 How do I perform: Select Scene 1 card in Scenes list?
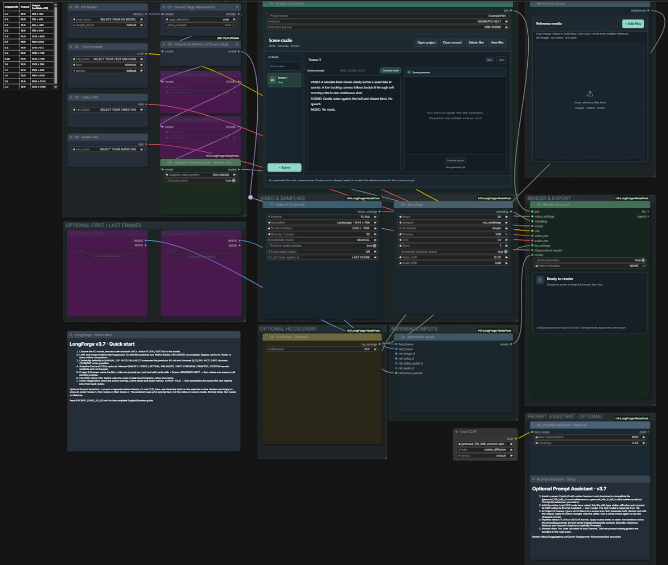tap(284, 80)
